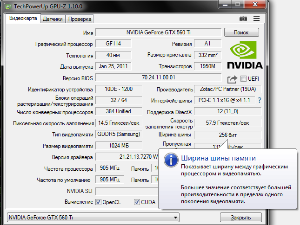Click the bus interface question mark
Image resolution: width=300 pixels, height=225 pixels.
click(x=259, y=100)
